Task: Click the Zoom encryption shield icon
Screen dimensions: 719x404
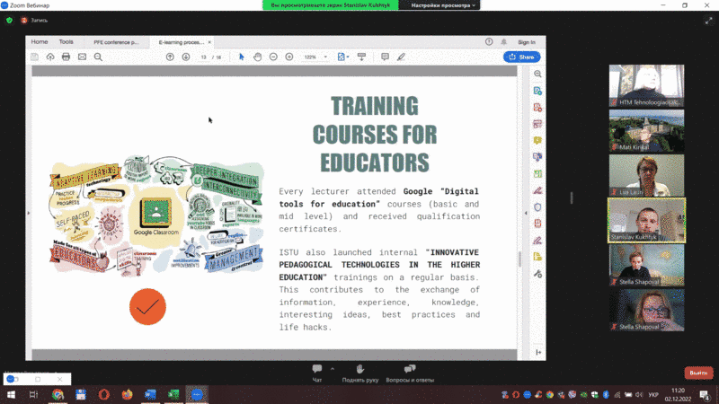Action: [x=9, y=20]
